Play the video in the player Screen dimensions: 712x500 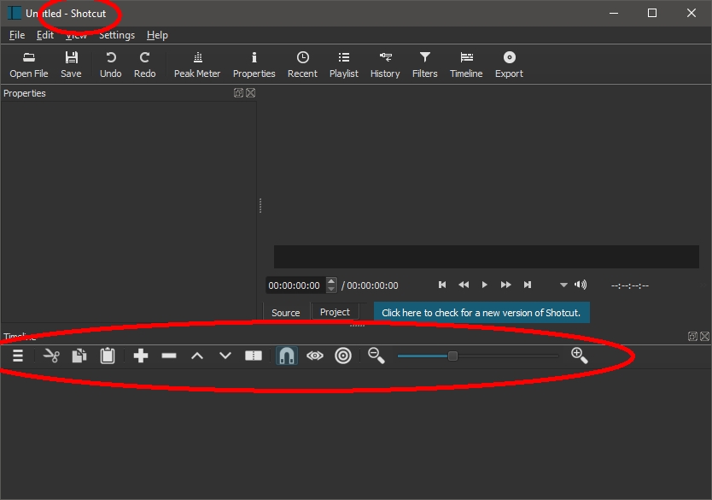point(485,285)
